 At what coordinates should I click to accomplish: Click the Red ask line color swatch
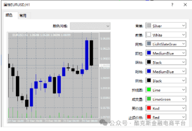click(149, 108)
